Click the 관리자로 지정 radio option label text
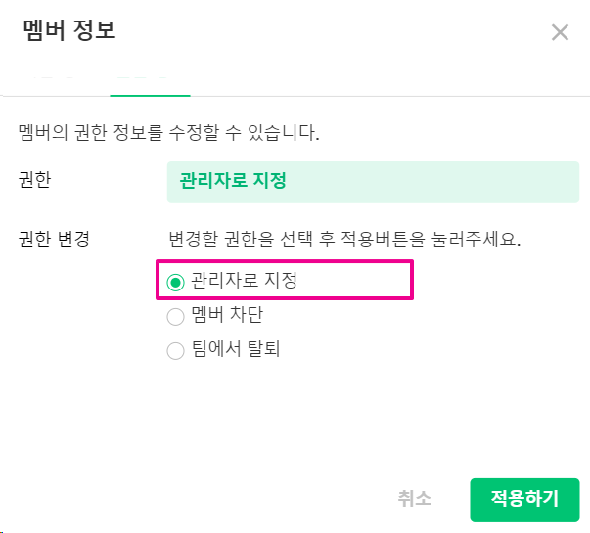The image size is (590, 533). click(x=244, y=281)
